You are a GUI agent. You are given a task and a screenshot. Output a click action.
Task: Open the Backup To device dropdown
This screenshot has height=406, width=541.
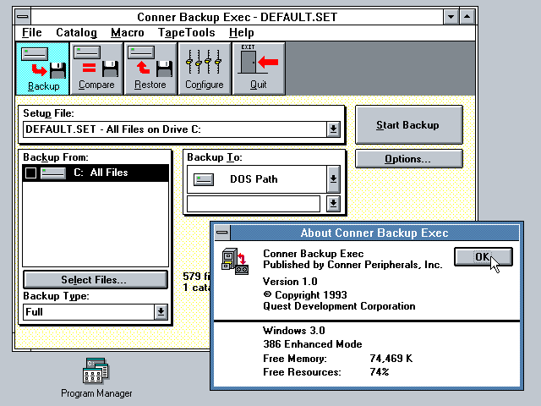334,179
